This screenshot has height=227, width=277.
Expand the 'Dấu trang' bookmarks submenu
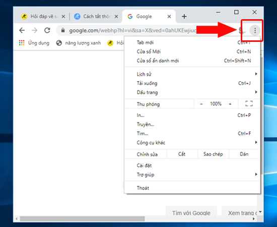tap(192, 92)
